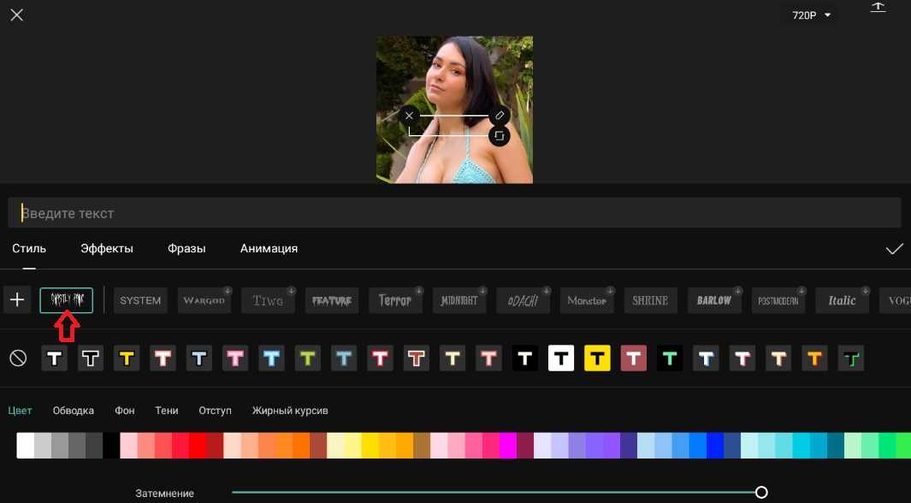
Task: Choose the Terror font
Action: 395,300
